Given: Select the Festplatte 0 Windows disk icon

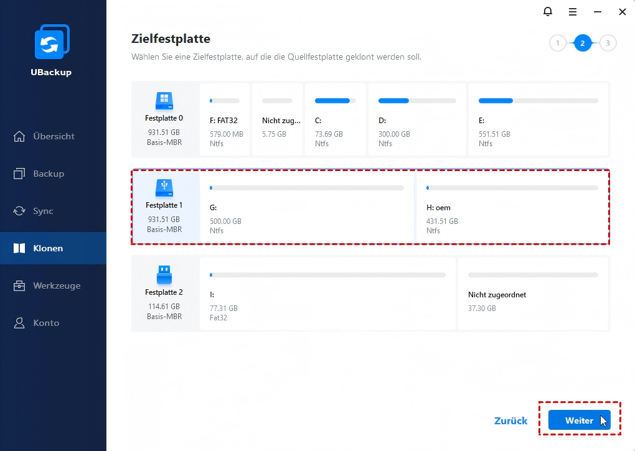Looking at the screenshot, I should (164, 99).
